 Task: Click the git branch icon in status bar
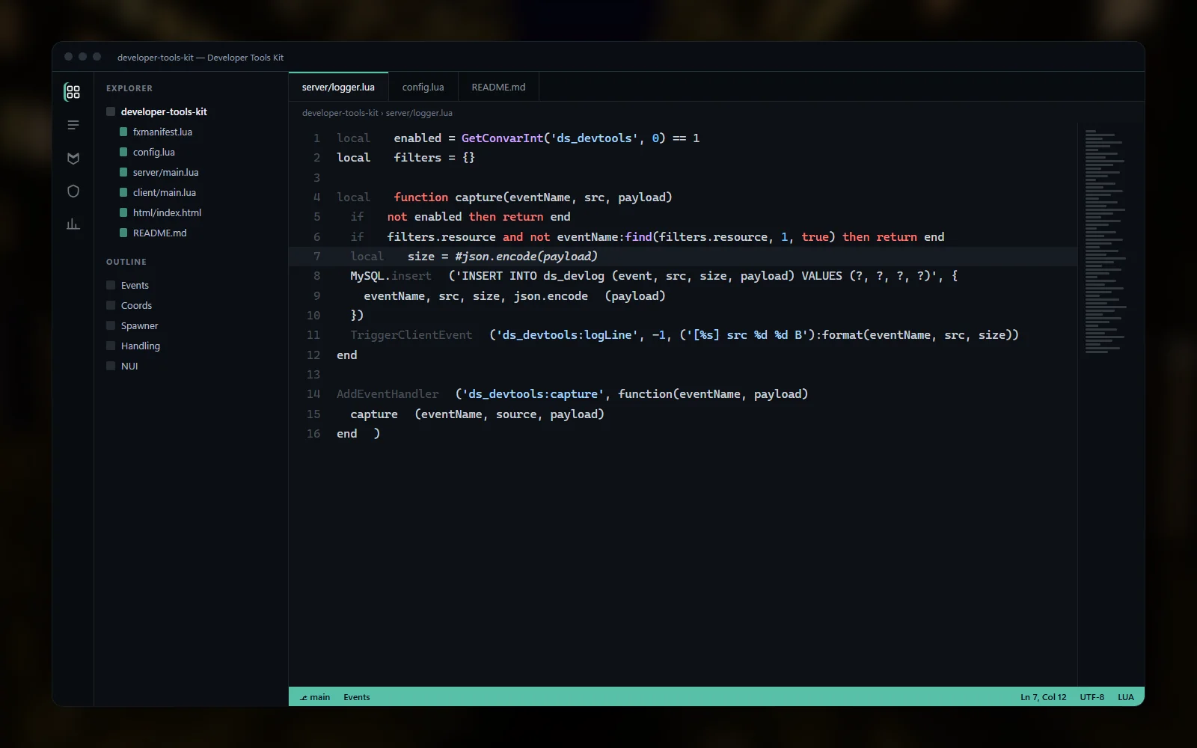(304, 697)
